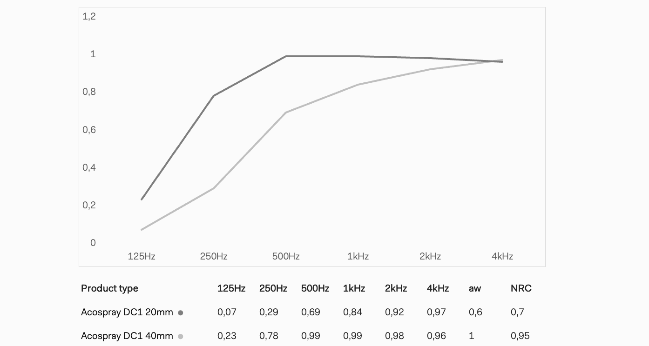The image size is (649, 346).
Task: Select the 0,78 value cell
Action: [x=269, y=336]
